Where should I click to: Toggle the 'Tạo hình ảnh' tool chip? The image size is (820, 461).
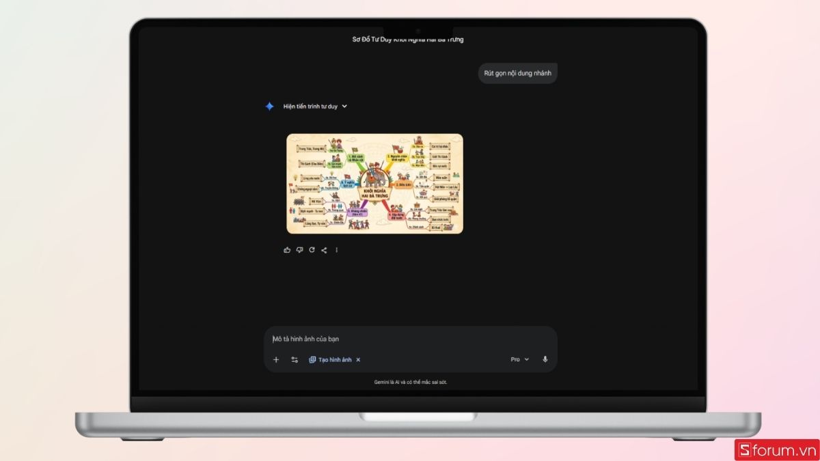coord(330,359)
